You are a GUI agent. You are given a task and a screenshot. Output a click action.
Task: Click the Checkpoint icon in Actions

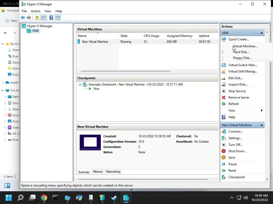[224, 177]
